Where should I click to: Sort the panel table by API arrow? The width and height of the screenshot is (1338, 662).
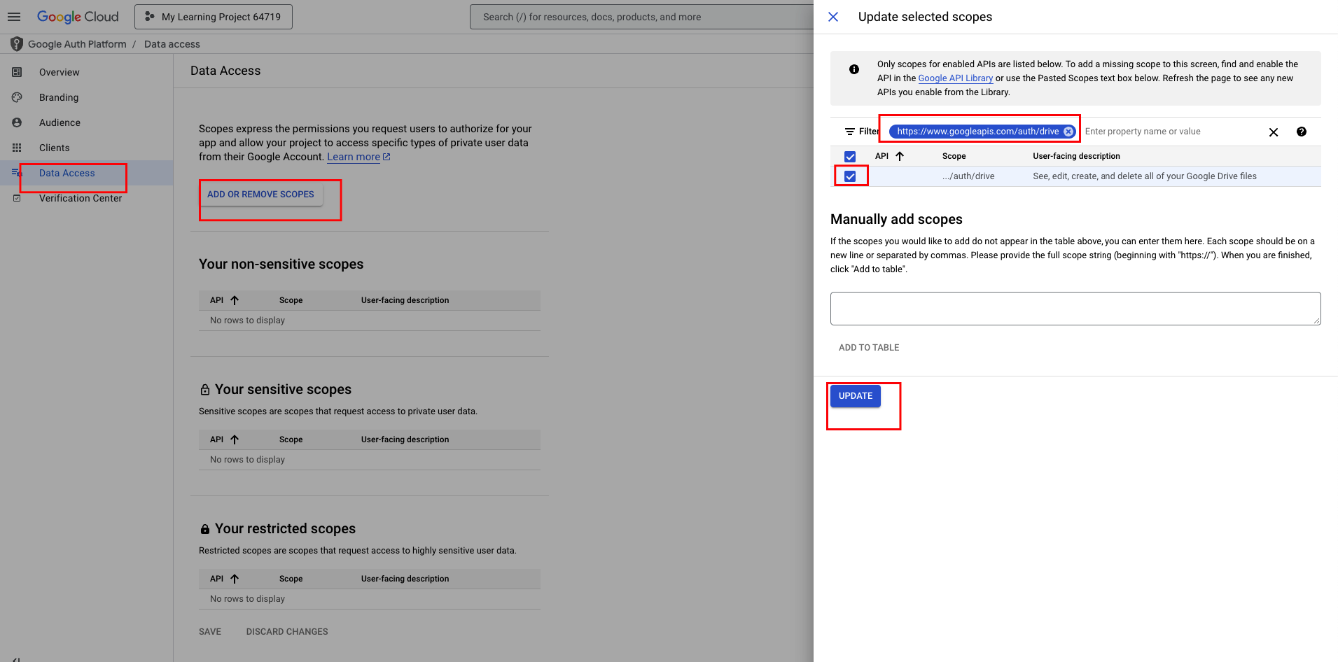900,156
